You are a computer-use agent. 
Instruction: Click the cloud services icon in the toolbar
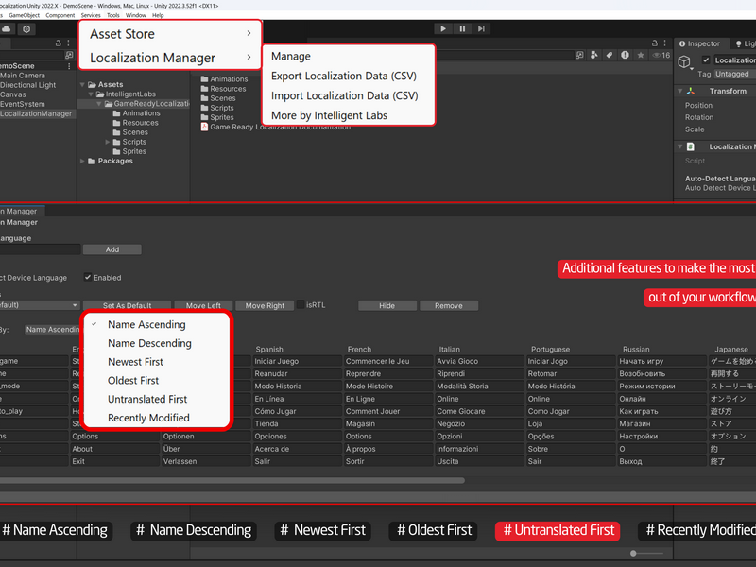(7, 29)
